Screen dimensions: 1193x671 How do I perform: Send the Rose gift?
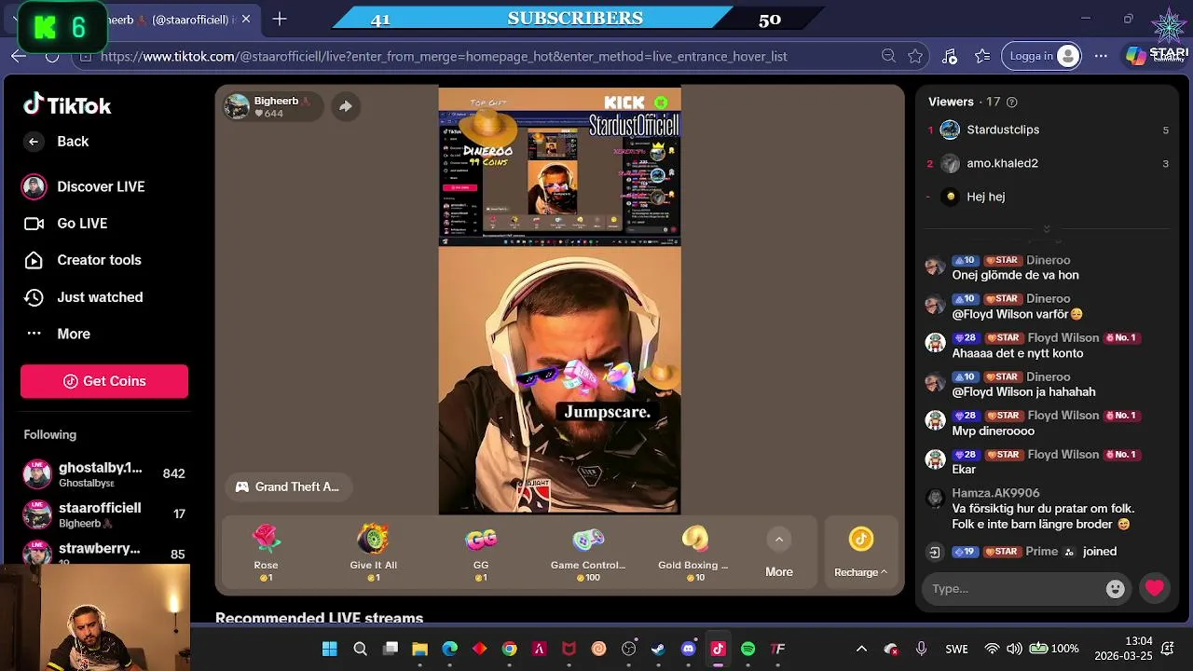click(266, 553)
